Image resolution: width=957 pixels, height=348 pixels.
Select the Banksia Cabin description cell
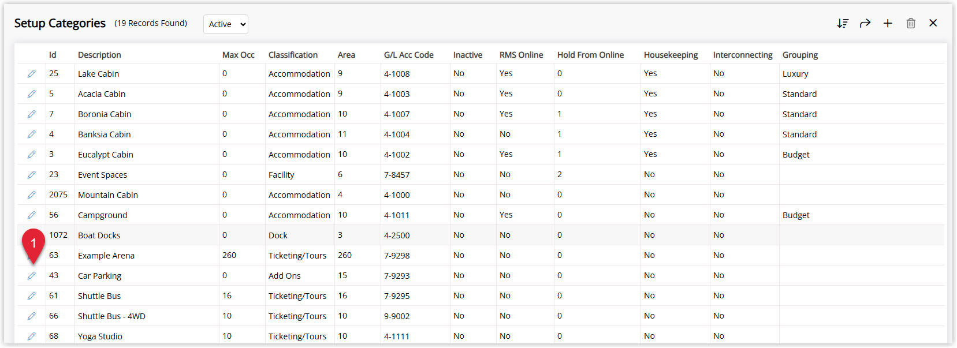coord(104,134)
